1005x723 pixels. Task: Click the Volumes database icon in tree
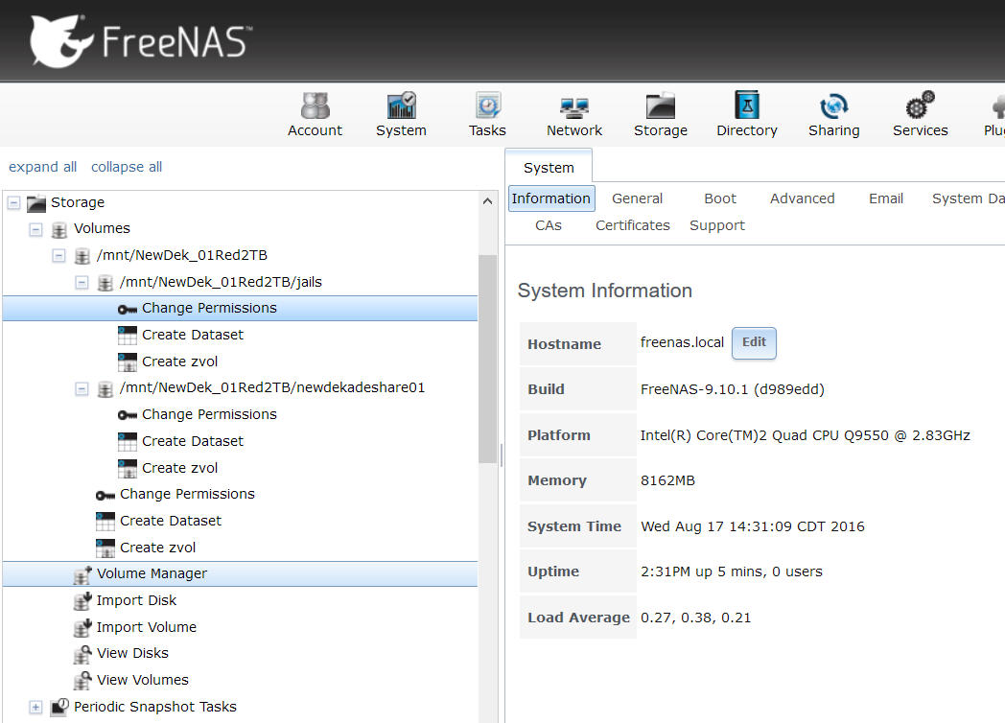tap(58, 229)
